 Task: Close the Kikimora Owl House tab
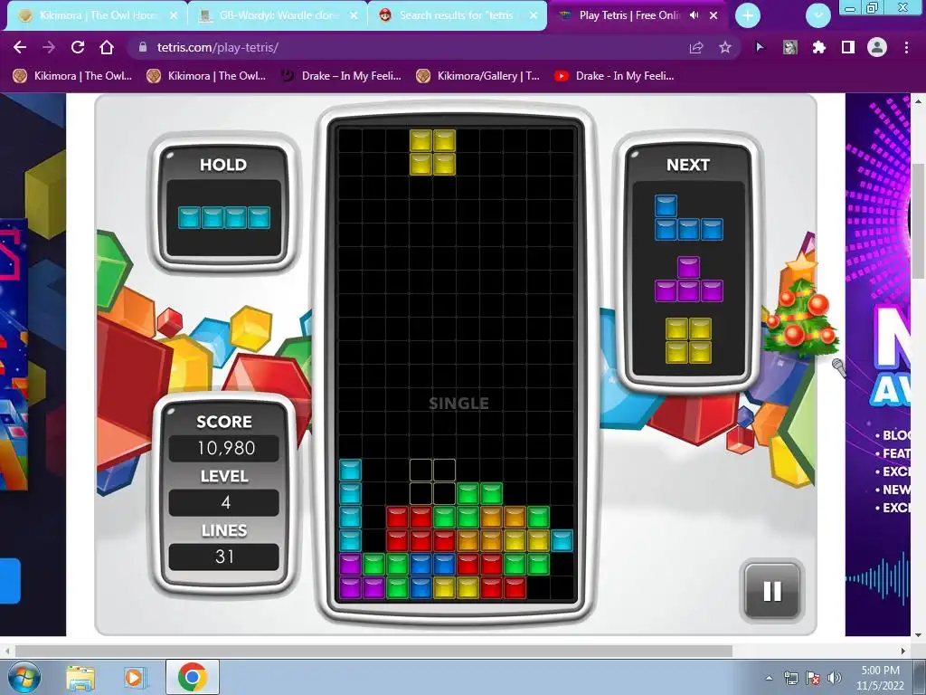[x=174, y=16]
